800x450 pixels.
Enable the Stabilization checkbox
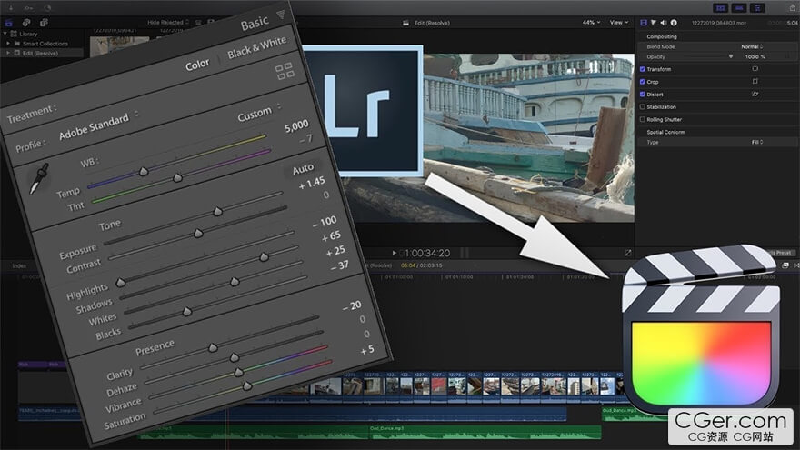(x=643, y=107)
